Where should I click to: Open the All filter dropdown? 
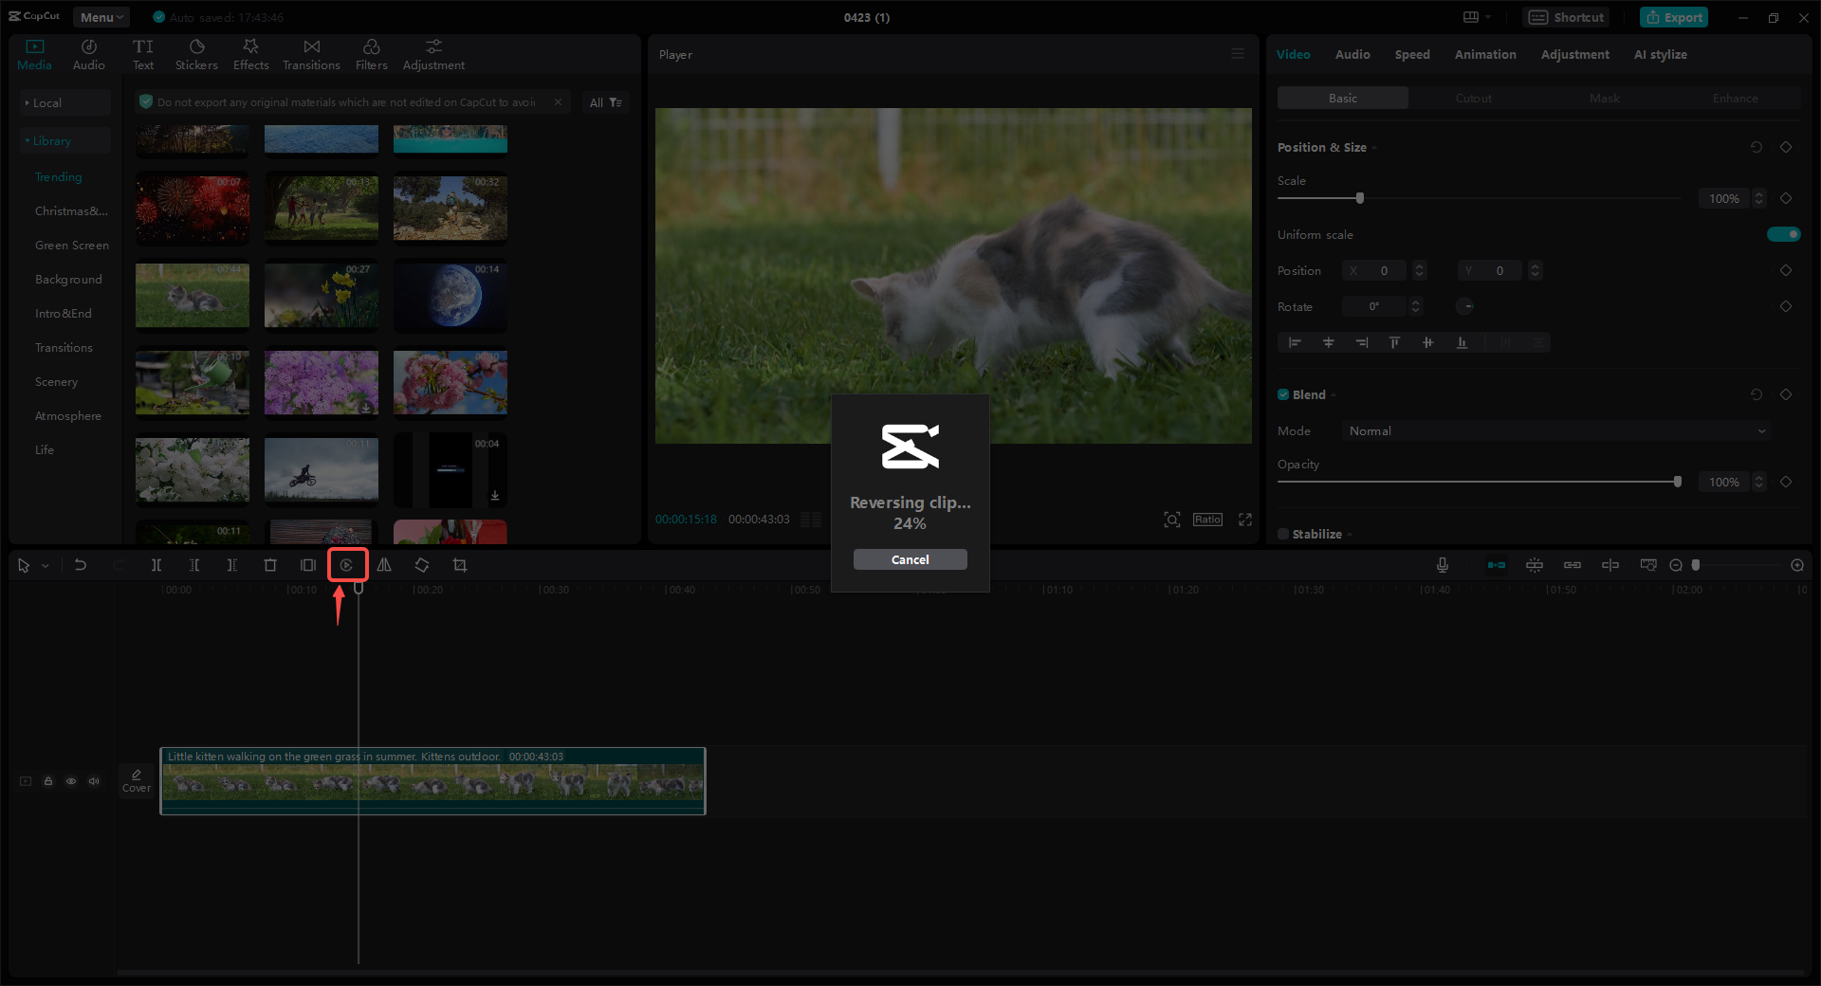[x=605, y=102]
